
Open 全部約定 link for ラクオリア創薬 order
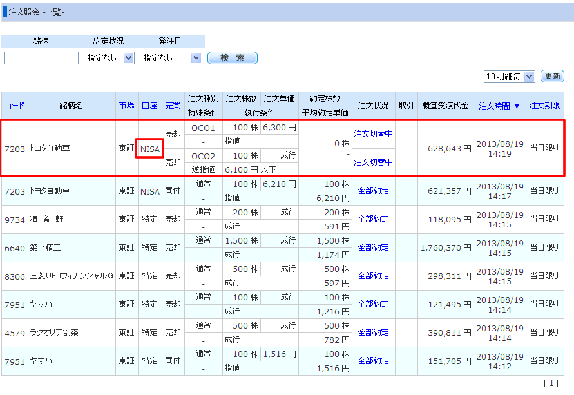pyautogui.click(x=374, y=332)
